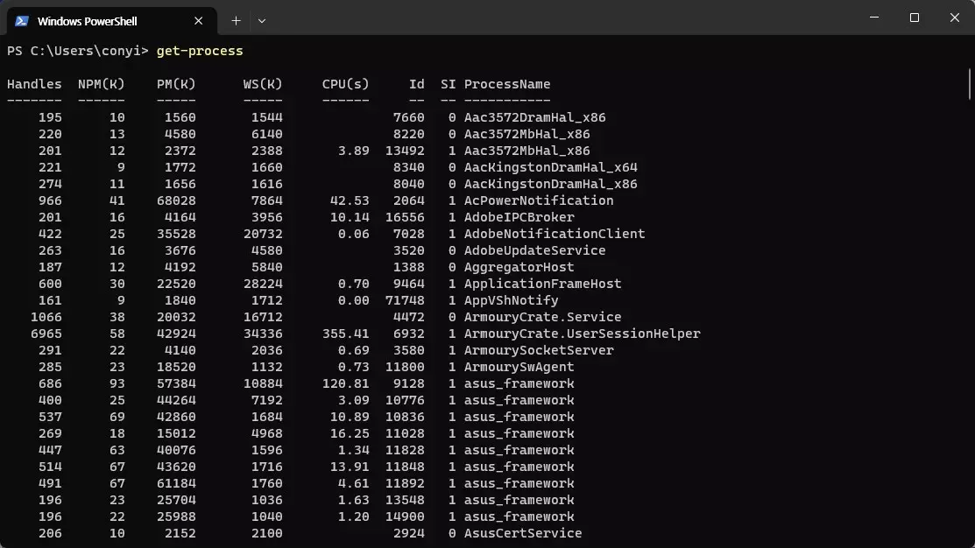Click the Handles column header
This screenshot has width=975, height=548.
click(34, 84)
